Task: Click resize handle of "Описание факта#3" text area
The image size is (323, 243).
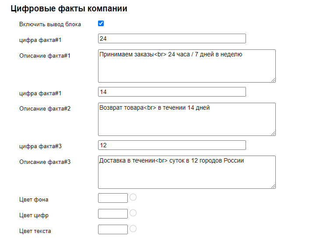Action: [x=273, y=186]
